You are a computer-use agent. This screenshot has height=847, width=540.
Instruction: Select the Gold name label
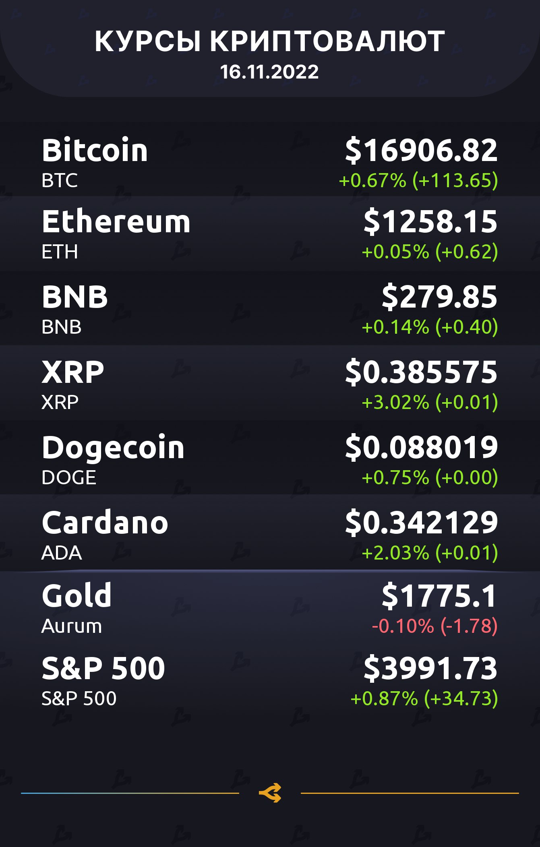tap(77, 596)
